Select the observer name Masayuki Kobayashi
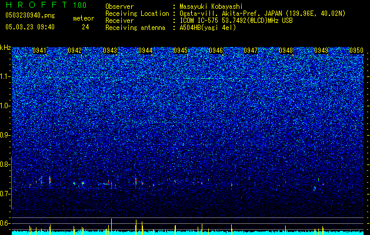This screenshot has height=235, width=370. [x=211, y=6]
